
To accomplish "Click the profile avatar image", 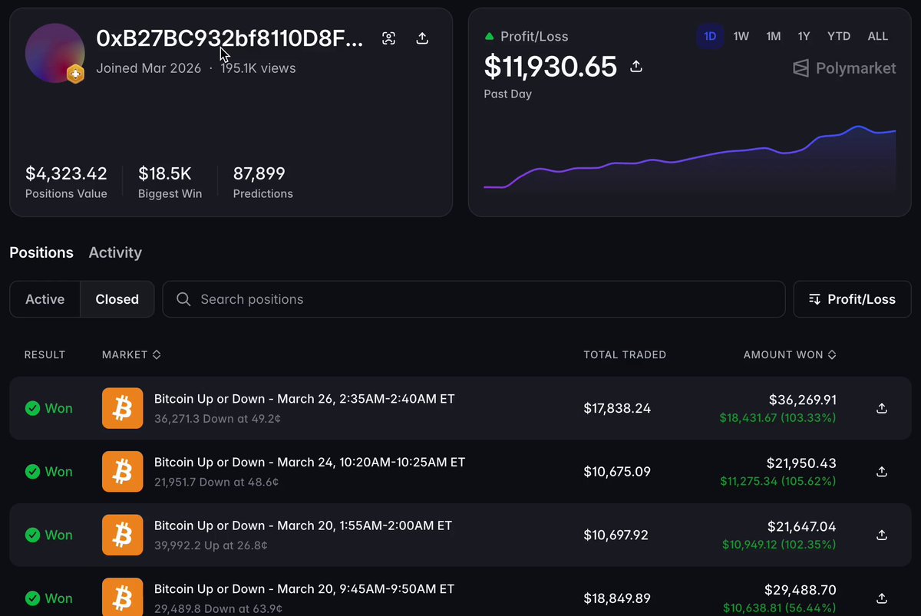I will [x=54, y=52].
